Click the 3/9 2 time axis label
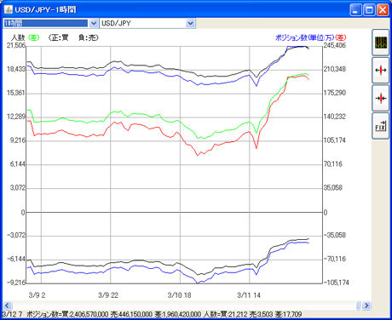 click(37, 295)
